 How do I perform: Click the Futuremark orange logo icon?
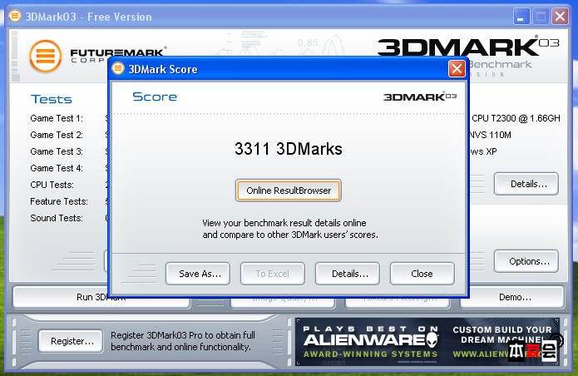pos(46,57)
